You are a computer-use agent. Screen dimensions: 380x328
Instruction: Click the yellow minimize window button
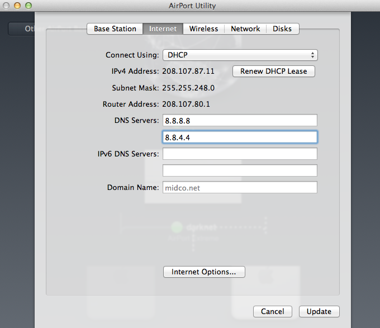click(17, 6)
